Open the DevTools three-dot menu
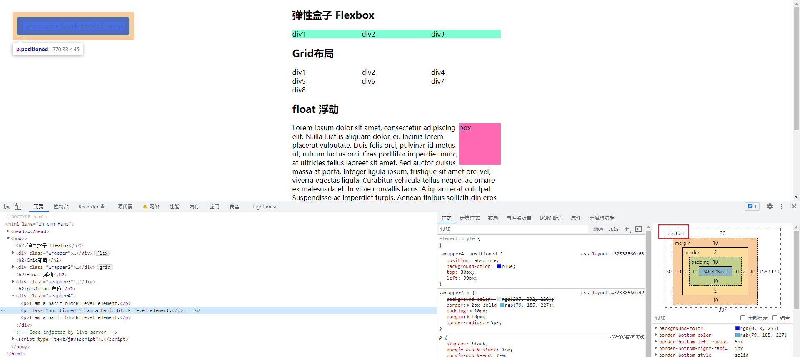 (782, 206)
